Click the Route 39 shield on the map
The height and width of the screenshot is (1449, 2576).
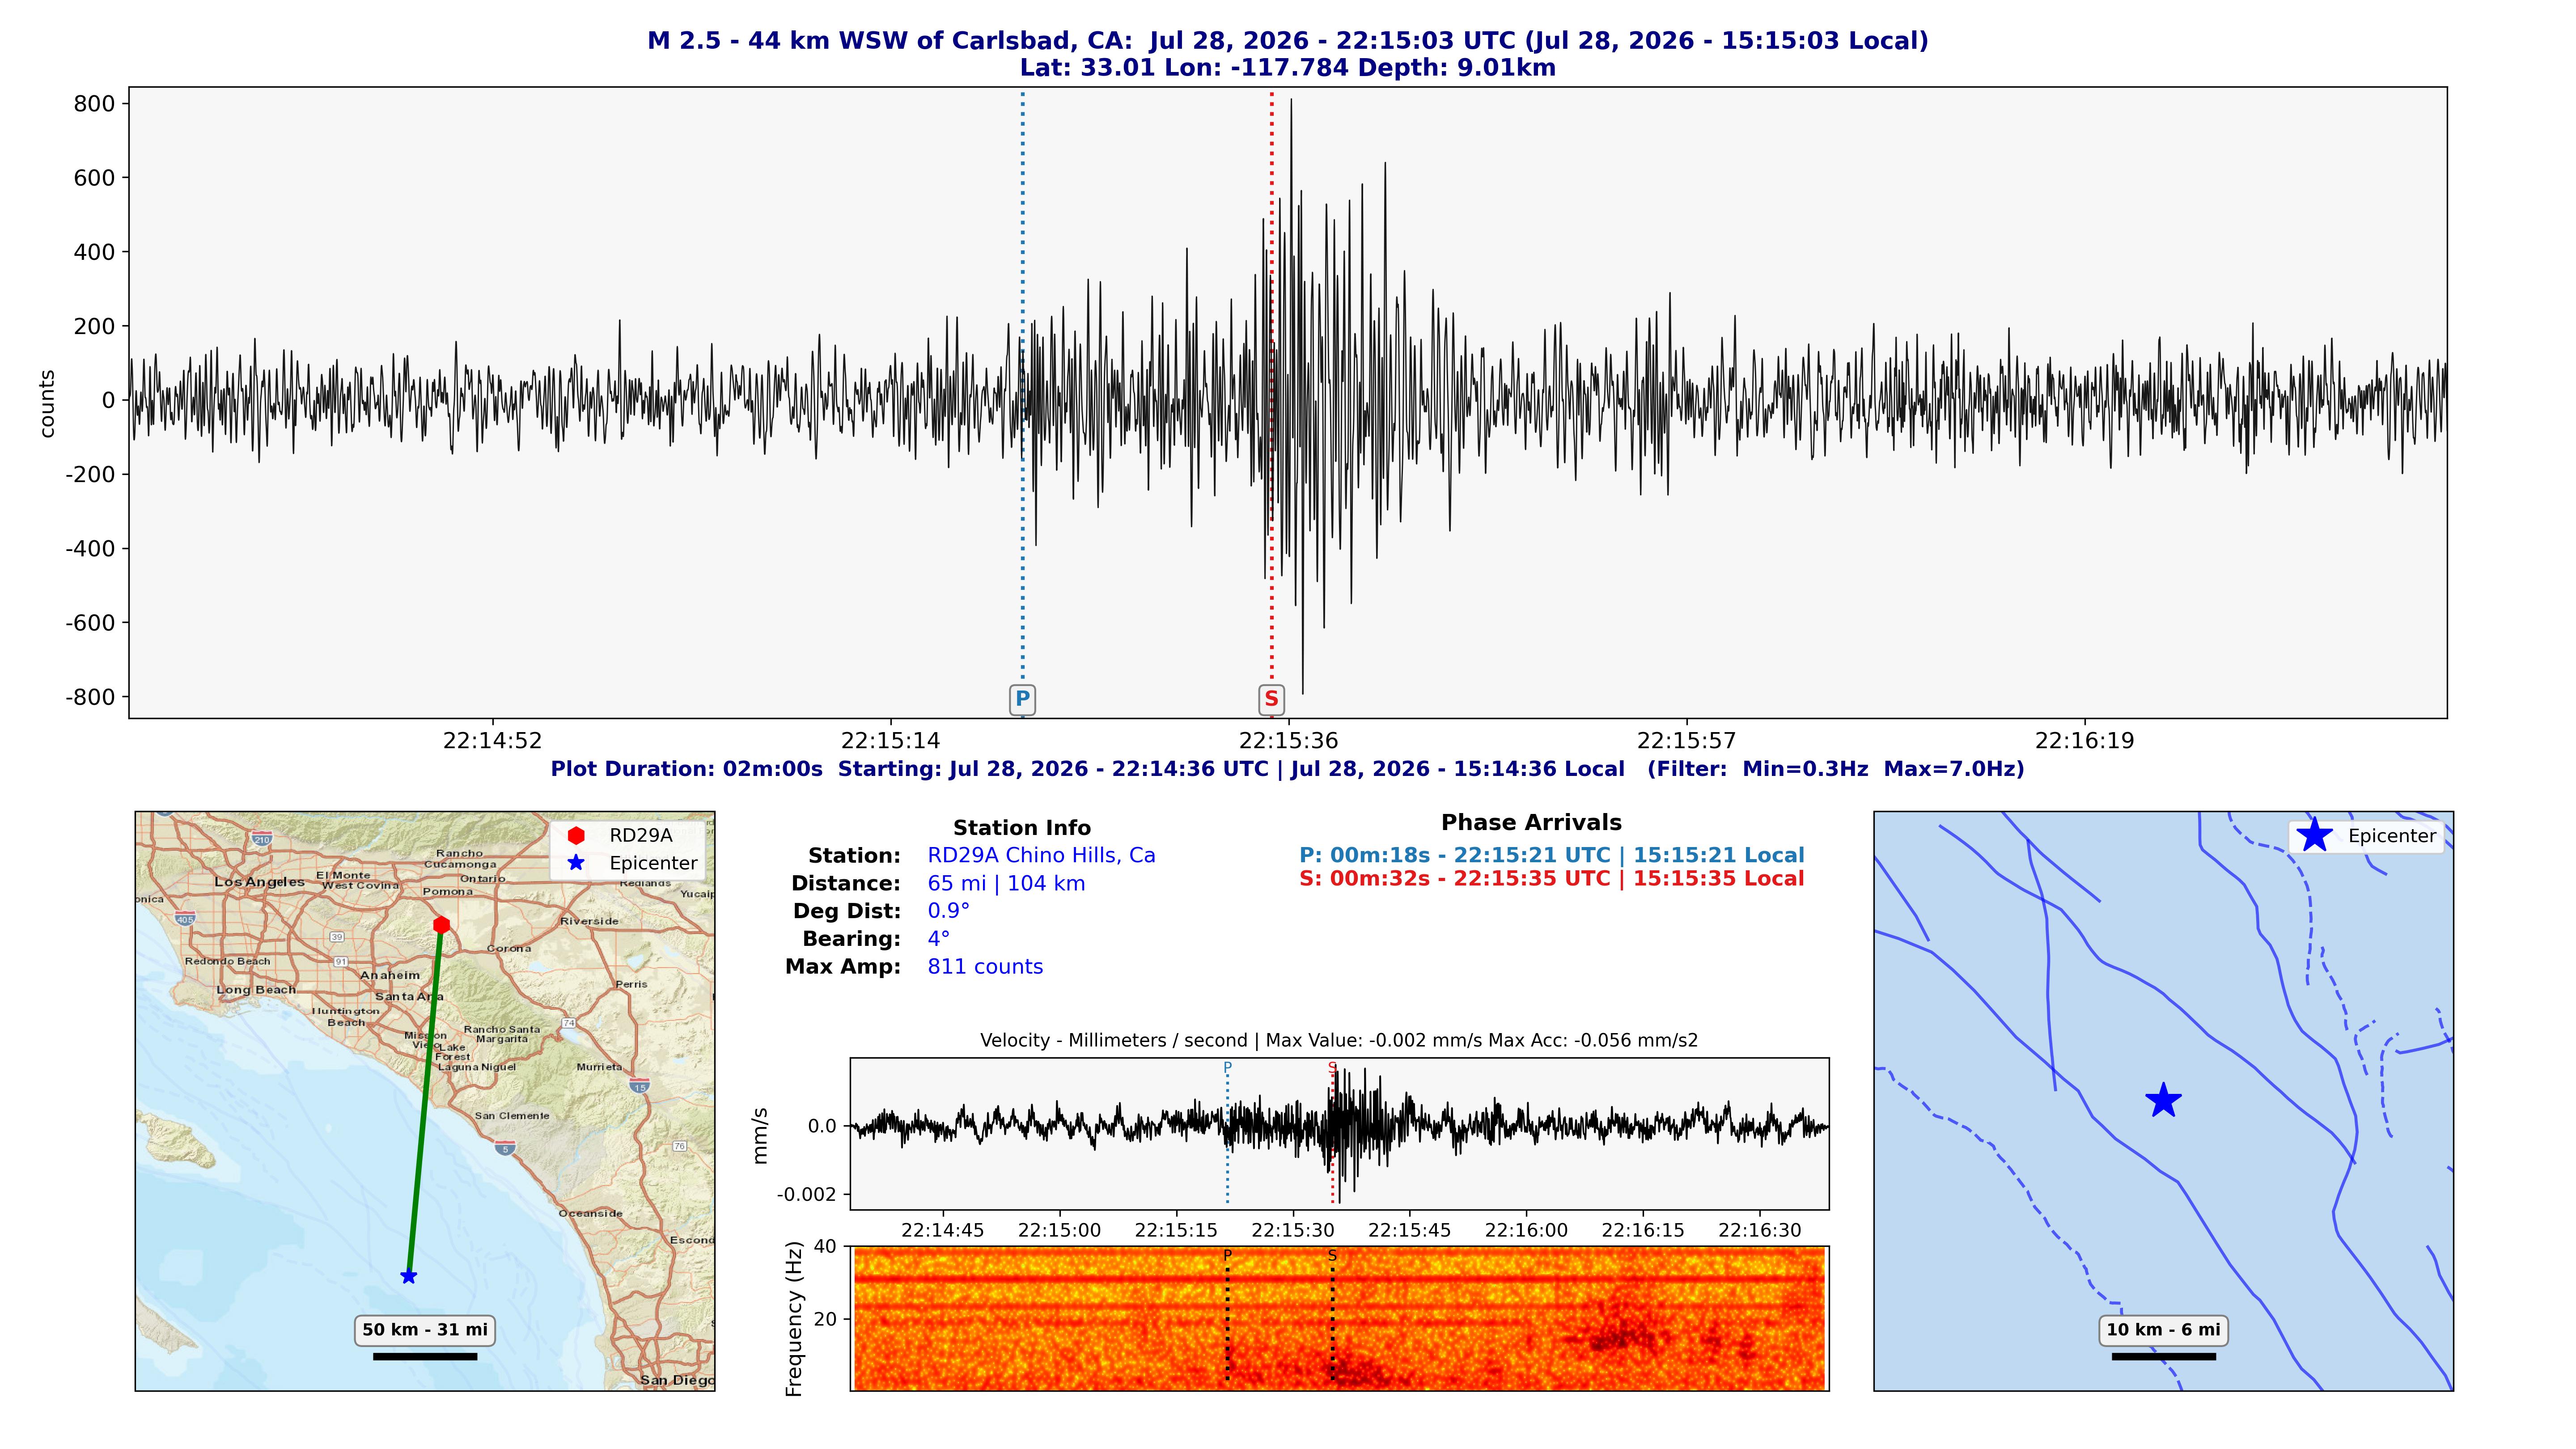click(x=337, y=937)
